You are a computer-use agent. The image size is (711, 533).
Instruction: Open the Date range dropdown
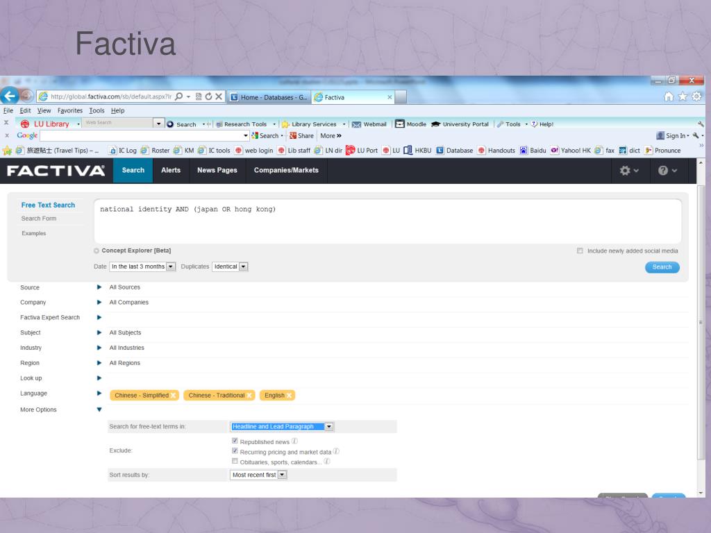click(142, 266)
